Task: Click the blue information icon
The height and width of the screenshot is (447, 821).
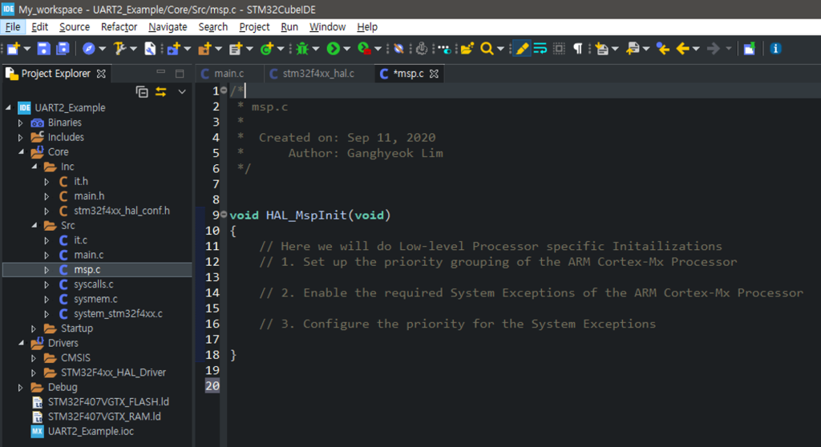Action: pyautogui.click(x=775, y=49)
